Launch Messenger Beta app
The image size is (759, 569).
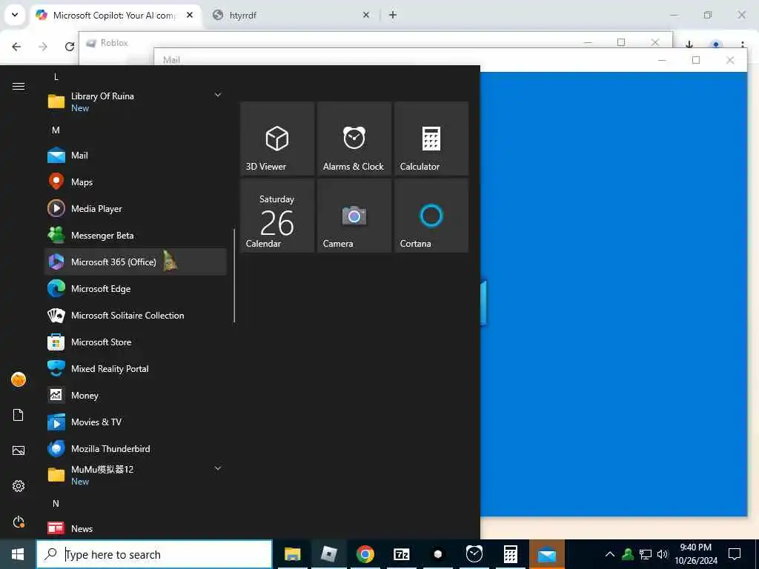tap(136, 235)
